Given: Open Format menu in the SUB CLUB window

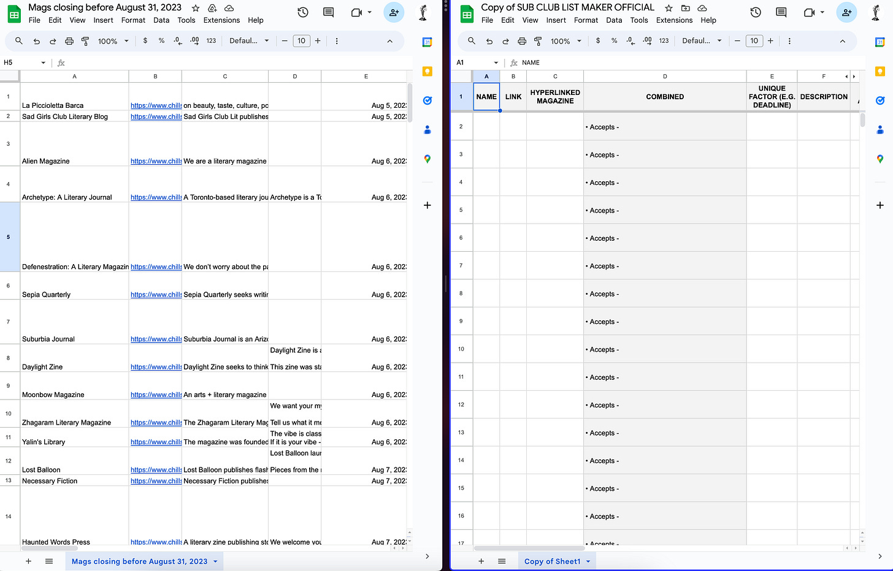Looking at the screenshot, I should (x=586, y=20).
